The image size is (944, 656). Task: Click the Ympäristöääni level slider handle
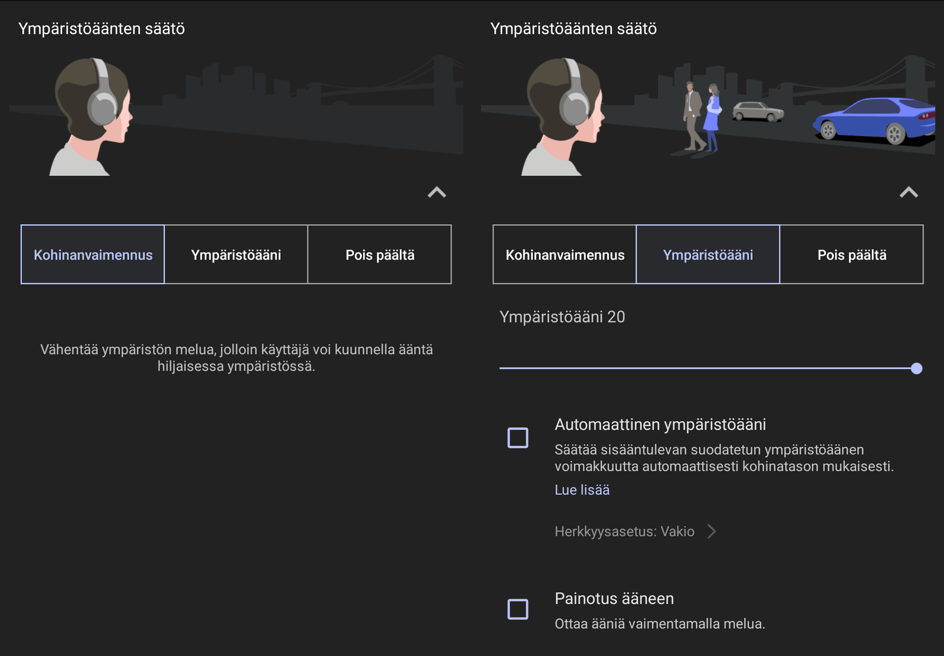pos(916,369)
